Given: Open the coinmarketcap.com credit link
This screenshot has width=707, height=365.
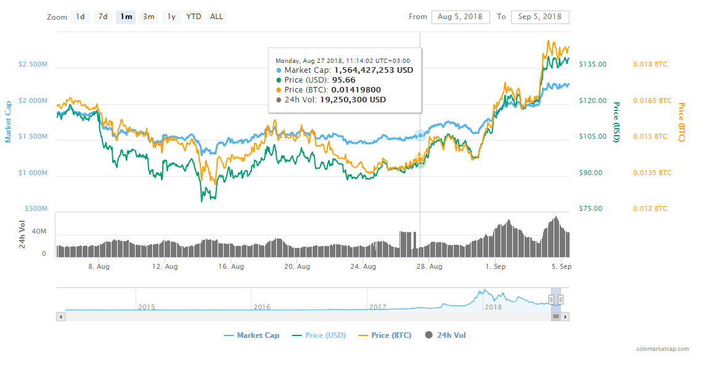Looking at the screenshot, I should pyautogui.click(x=663, y=349).
